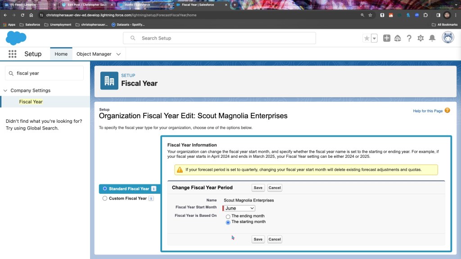Select the Custom Fiscal Year option
The height and width of the screenshot is (259, 461).
tap(105, 198)
